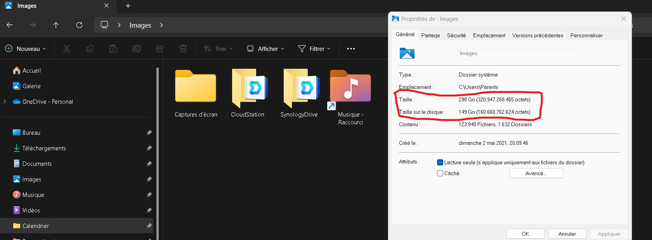The image size is (652, 240).
Task: Switch to the Versions précédentes tab
Action: (538, 35)
